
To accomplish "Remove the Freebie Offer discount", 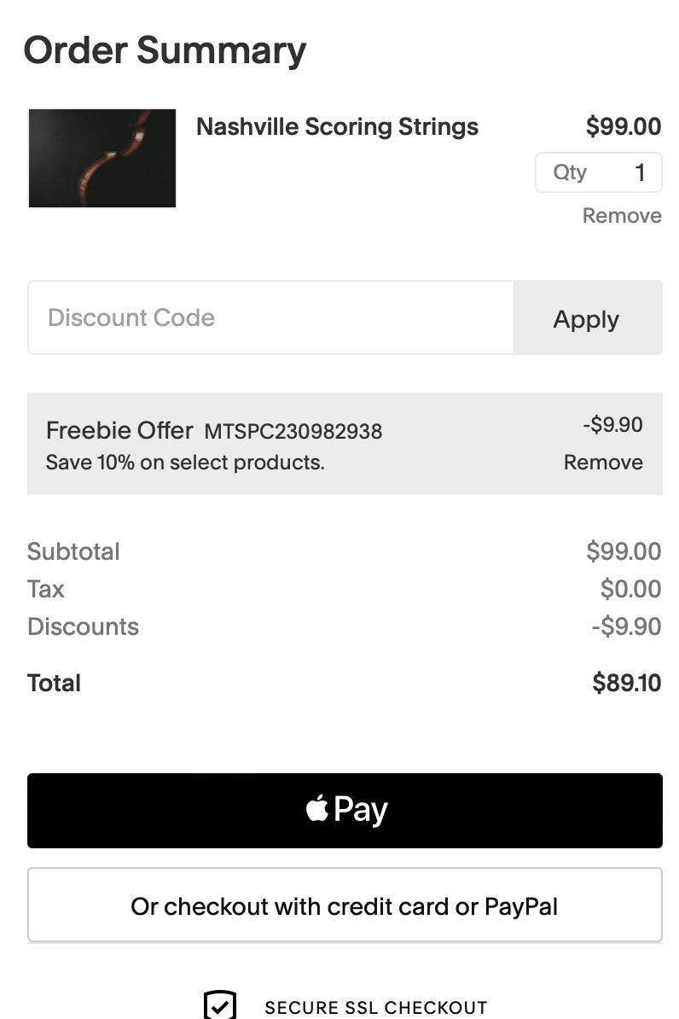I will click(x=603, y=463).
